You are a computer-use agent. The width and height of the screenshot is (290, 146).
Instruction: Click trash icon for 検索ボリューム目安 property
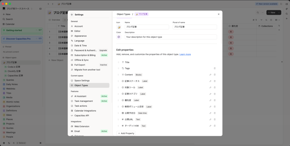point(215,107)
